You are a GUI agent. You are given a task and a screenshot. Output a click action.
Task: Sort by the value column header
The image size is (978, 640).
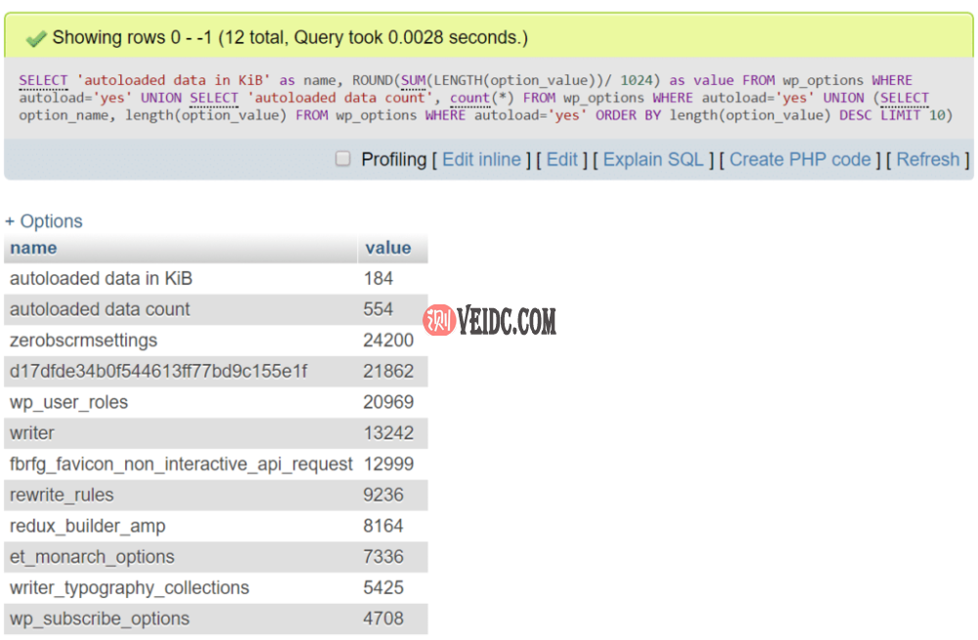(x=388, y=248)
